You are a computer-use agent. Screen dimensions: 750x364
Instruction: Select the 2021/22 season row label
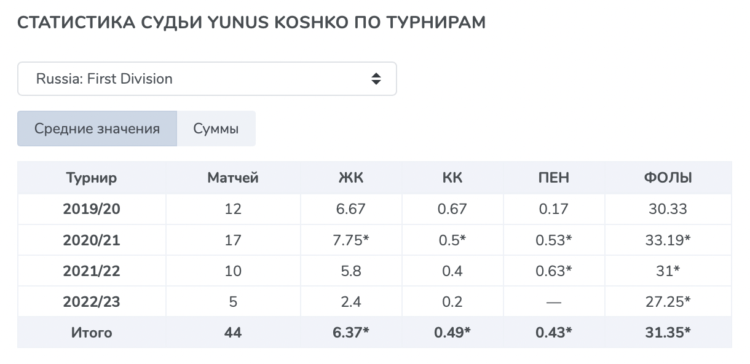pyautogui.click(x=92, y=271)
